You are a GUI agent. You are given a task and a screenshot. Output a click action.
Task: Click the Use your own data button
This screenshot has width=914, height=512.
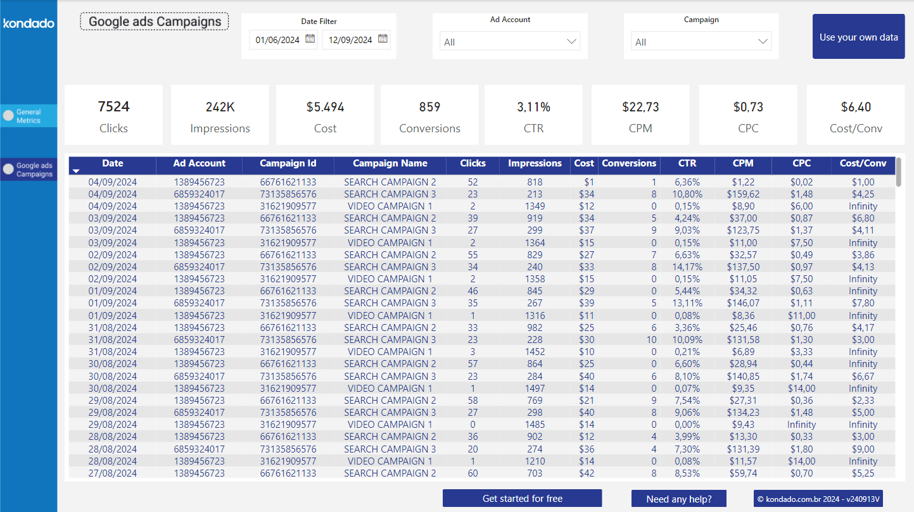click(858, 36)
